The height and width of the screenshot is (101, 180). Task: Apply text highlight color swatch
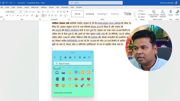[x=32, y=15]
